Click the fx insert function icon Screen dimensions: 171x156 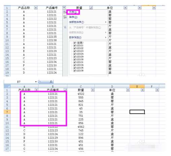click(x=51, y=82)
